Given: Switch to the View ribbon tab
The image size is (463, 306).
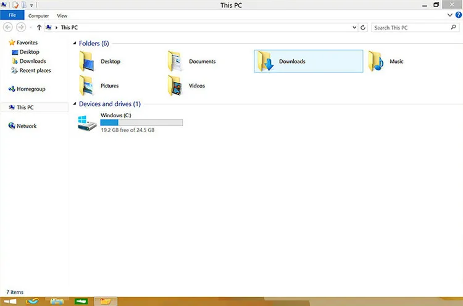Looking at the screenshot, I should click(x=62, y=15).
